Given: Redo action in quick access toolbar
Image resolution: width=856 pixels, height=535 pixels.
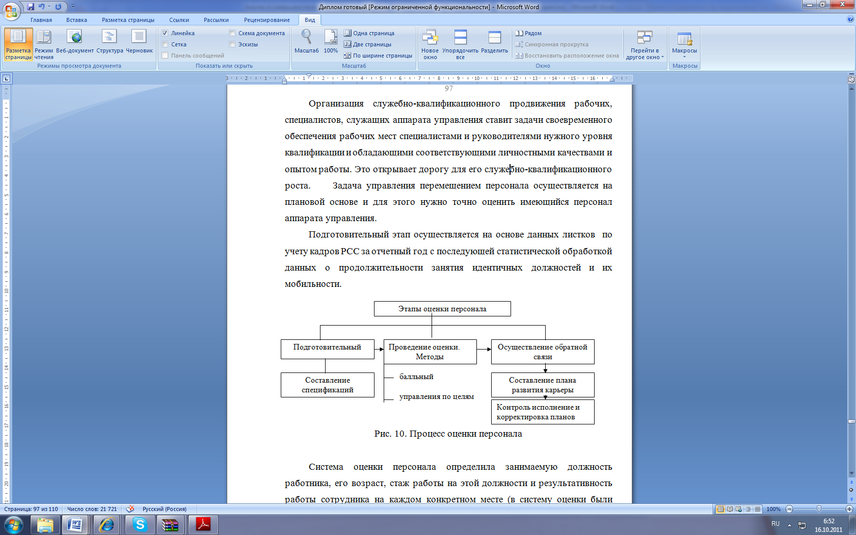Looking at the screenshot, I should 58,7.
